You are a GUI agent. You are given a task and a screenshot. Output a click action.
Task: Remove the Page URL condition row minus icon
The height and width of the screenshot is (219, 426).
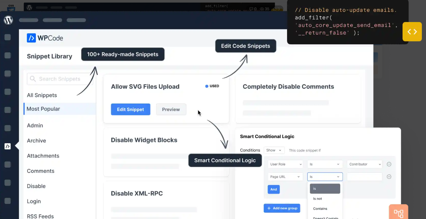click(x=389, y=177)
